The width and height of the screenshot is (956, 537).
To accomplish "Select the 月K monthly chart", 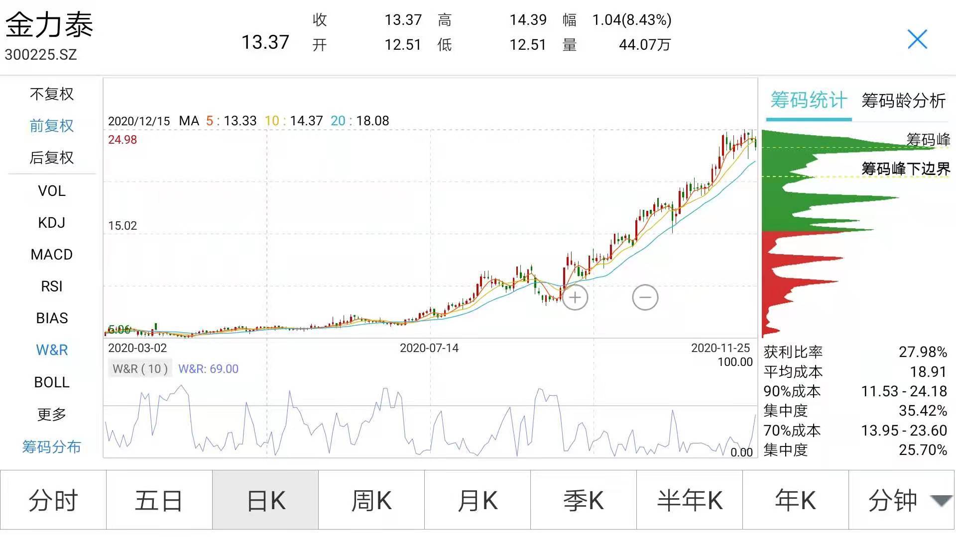I will [478, 500].
